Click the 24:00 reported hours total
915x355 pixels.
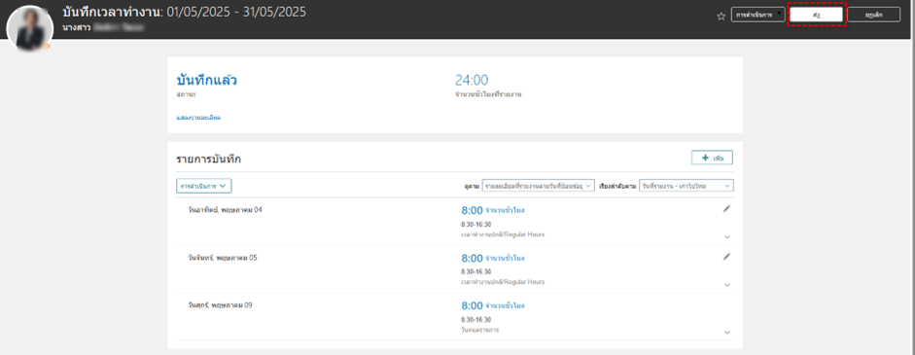(472, 81)
